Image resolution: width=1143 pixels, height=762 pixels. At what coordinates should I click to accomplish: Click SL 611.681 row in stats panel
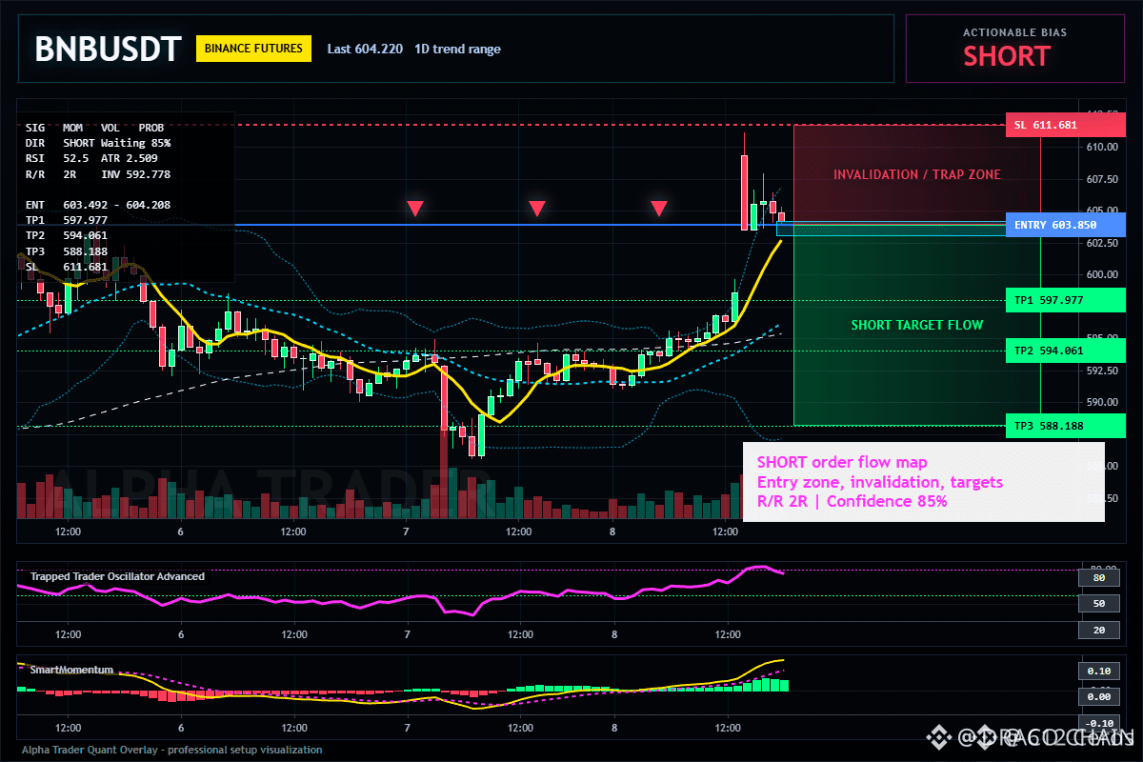66,267
